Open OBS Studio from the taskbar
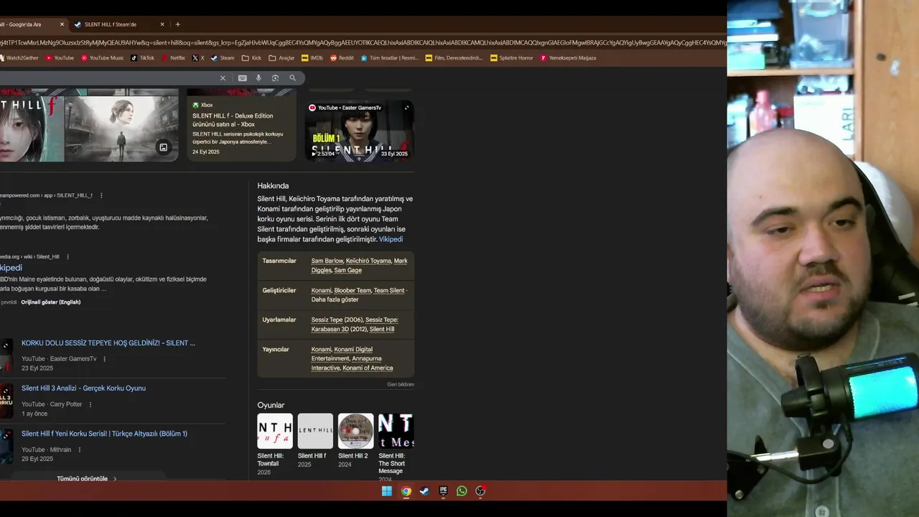 coord(480,491)
